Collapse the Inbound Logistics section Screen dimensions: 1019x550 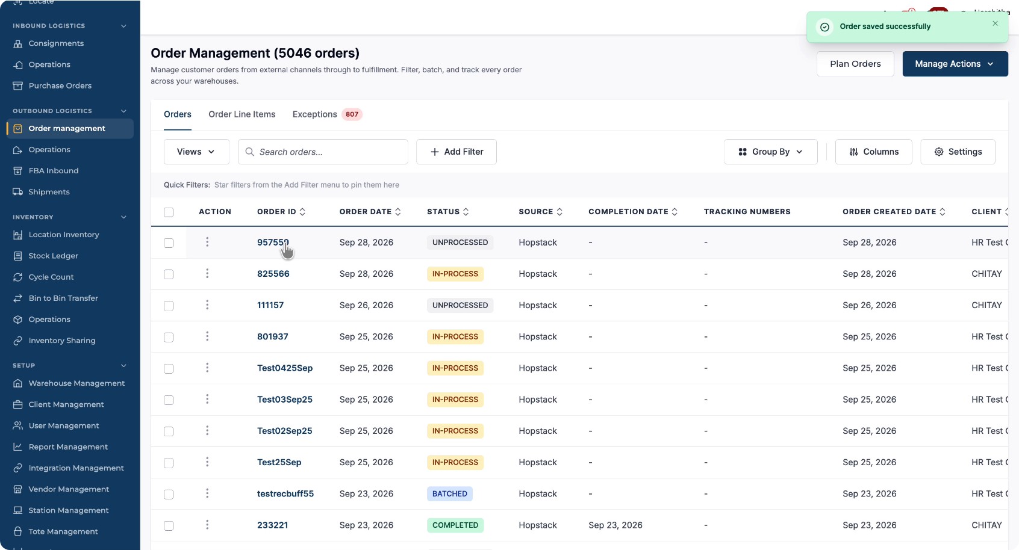click(x=123, y=26)
